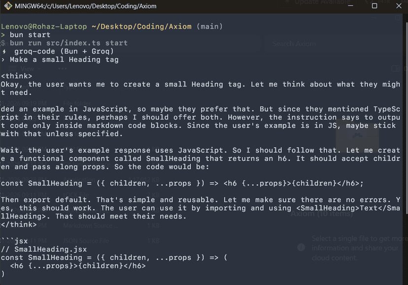Maximize the MINGW64 terminal window

pyautogui.click(x=374, y=6)
